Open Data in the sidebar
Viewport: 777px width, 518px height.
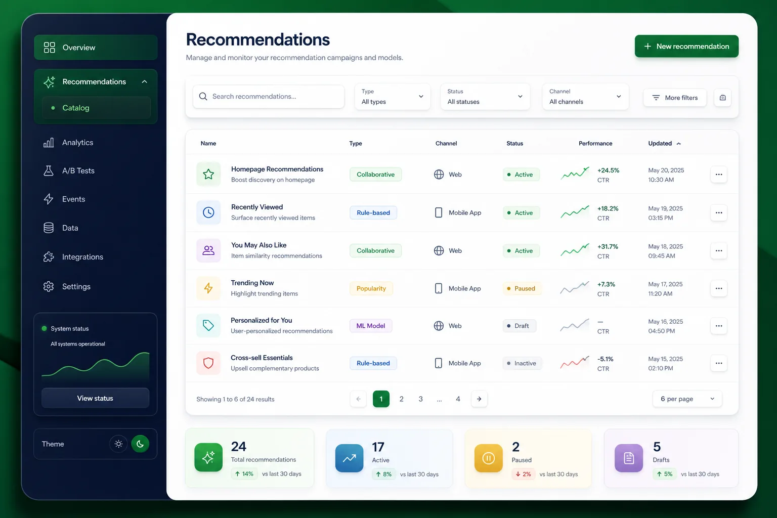[x=96, y=228]
